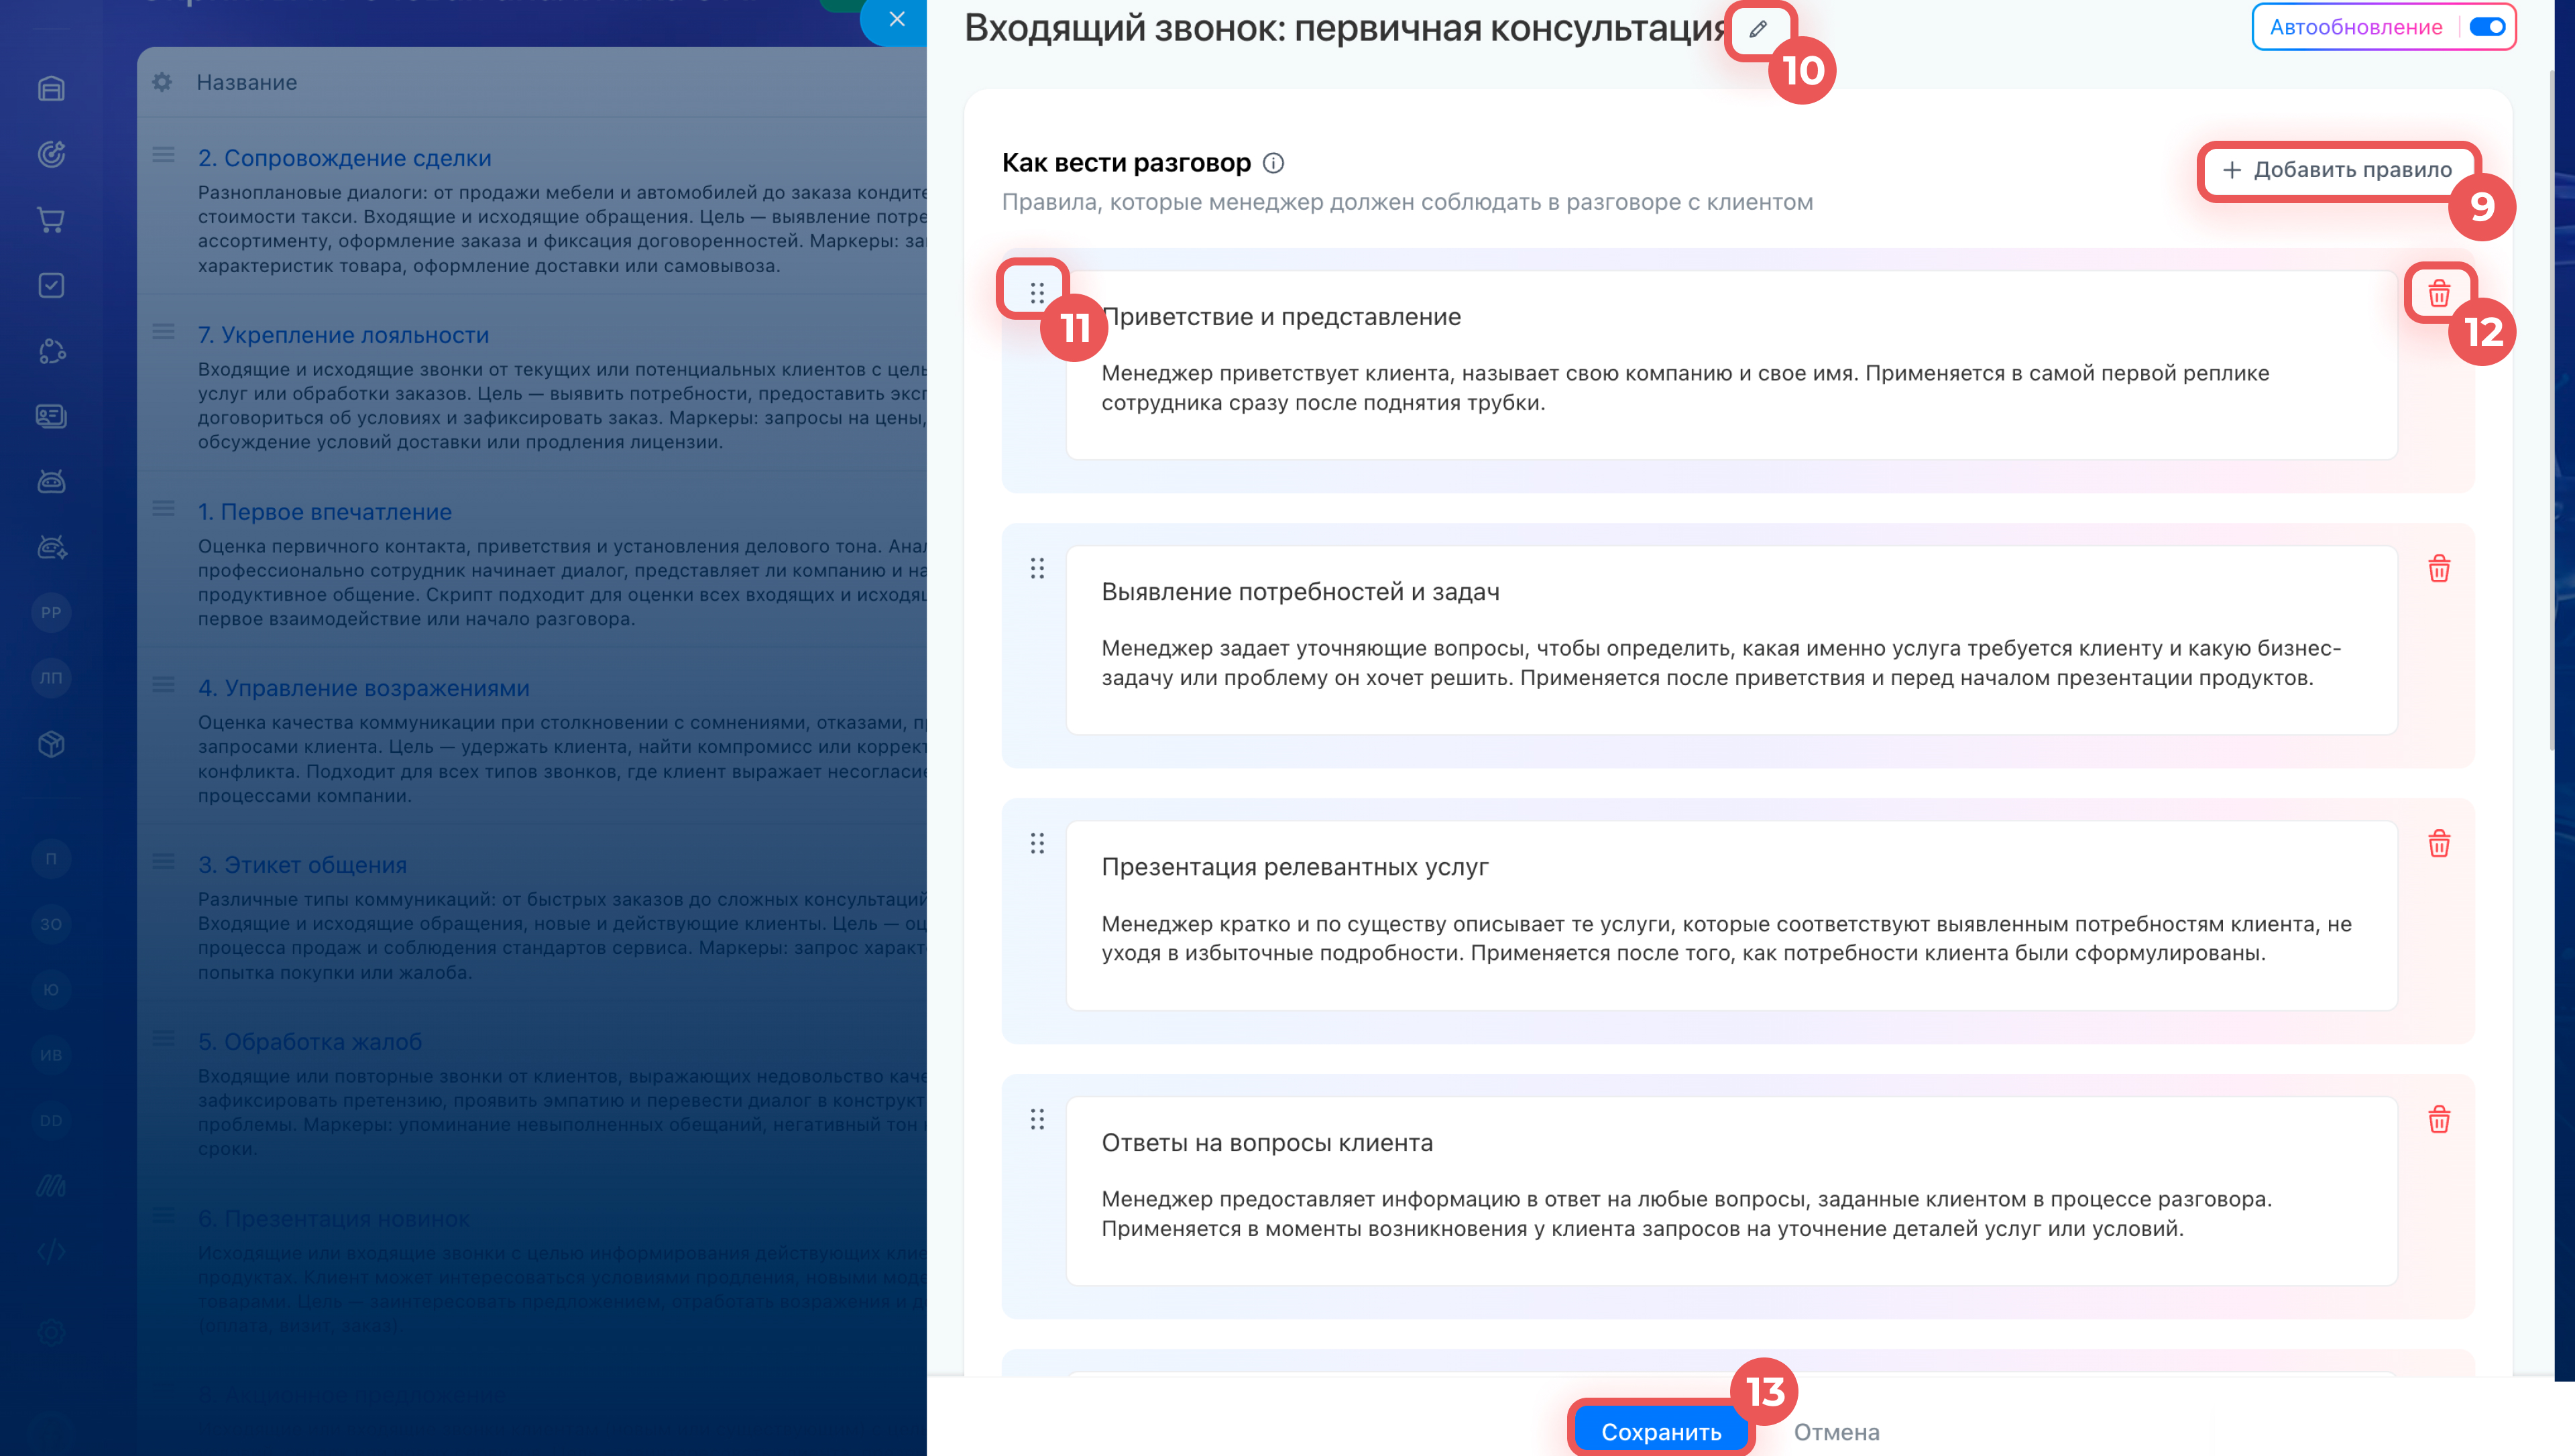Close the side panel with X
The height and width of the screenshot is (1456, 2575).
tap(896, 19)
